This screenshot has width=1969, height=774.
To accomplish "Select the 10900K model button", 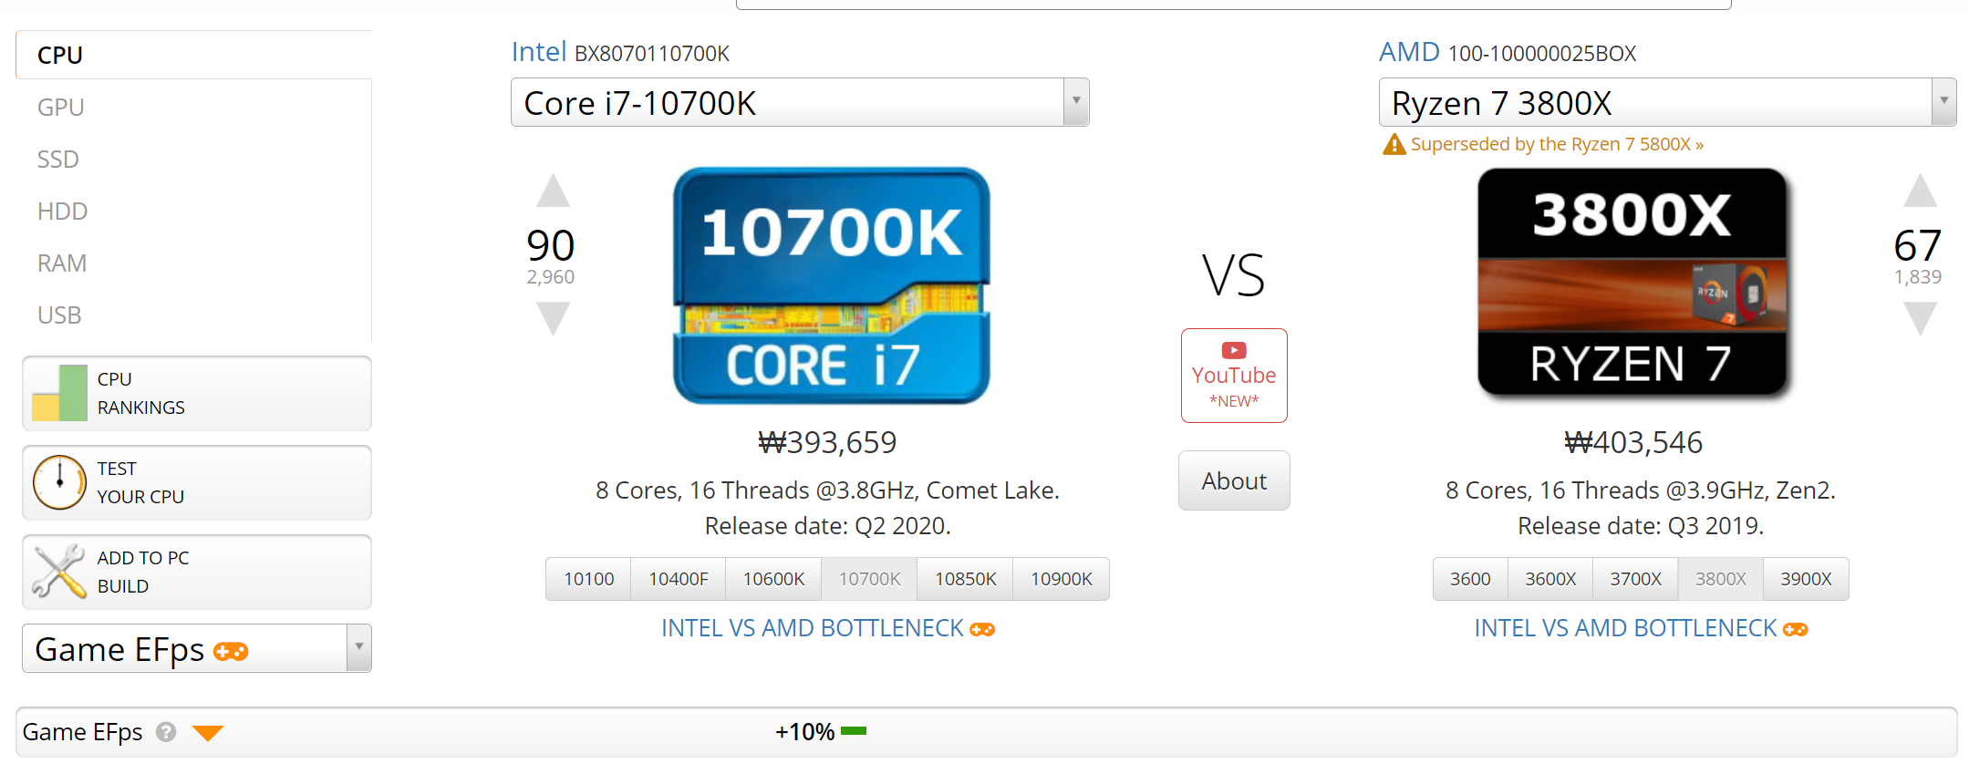I will click(1061, 579).
